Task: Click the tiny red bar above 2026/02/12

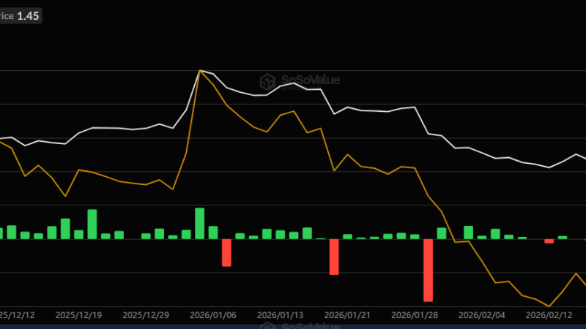Action: coord(549,241)
